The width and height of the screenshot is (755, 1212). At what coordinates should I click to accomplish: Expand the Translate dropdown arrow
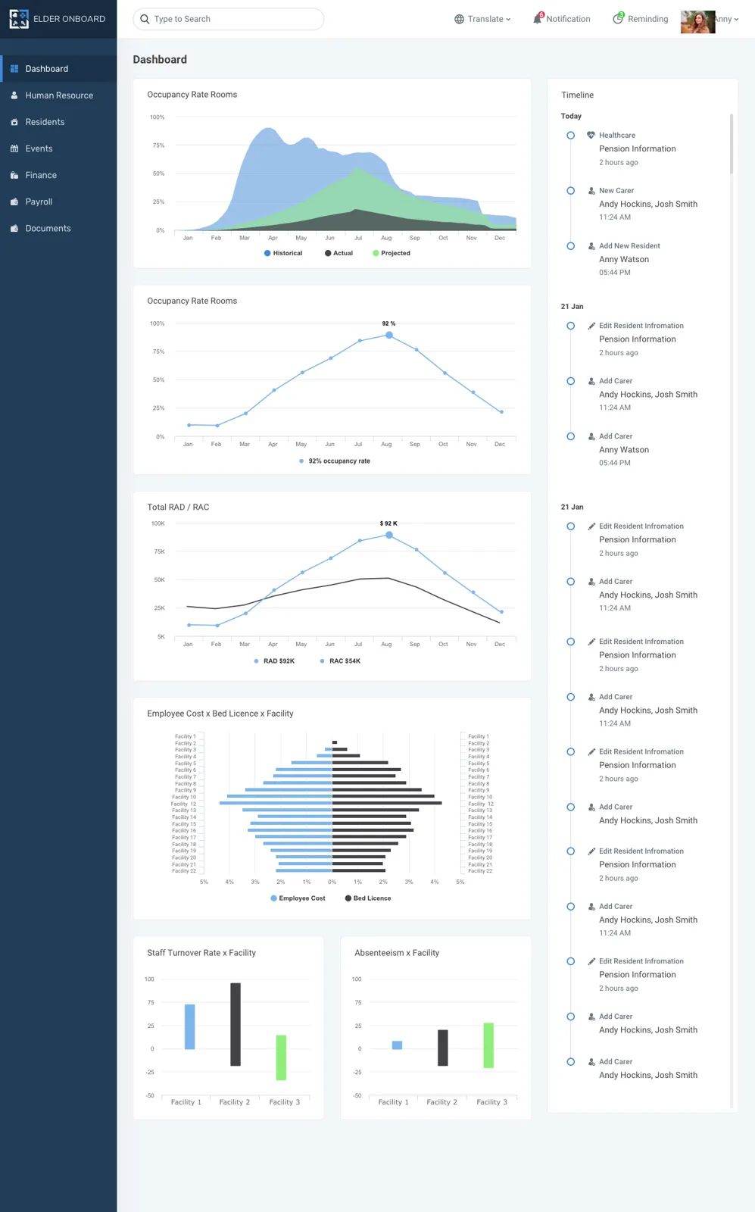[508, 20]
